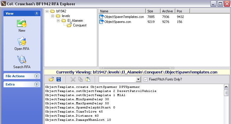This screenshot has width=231, height=124.
Task: Click Size value 9219
Action: tap(151, 22)
